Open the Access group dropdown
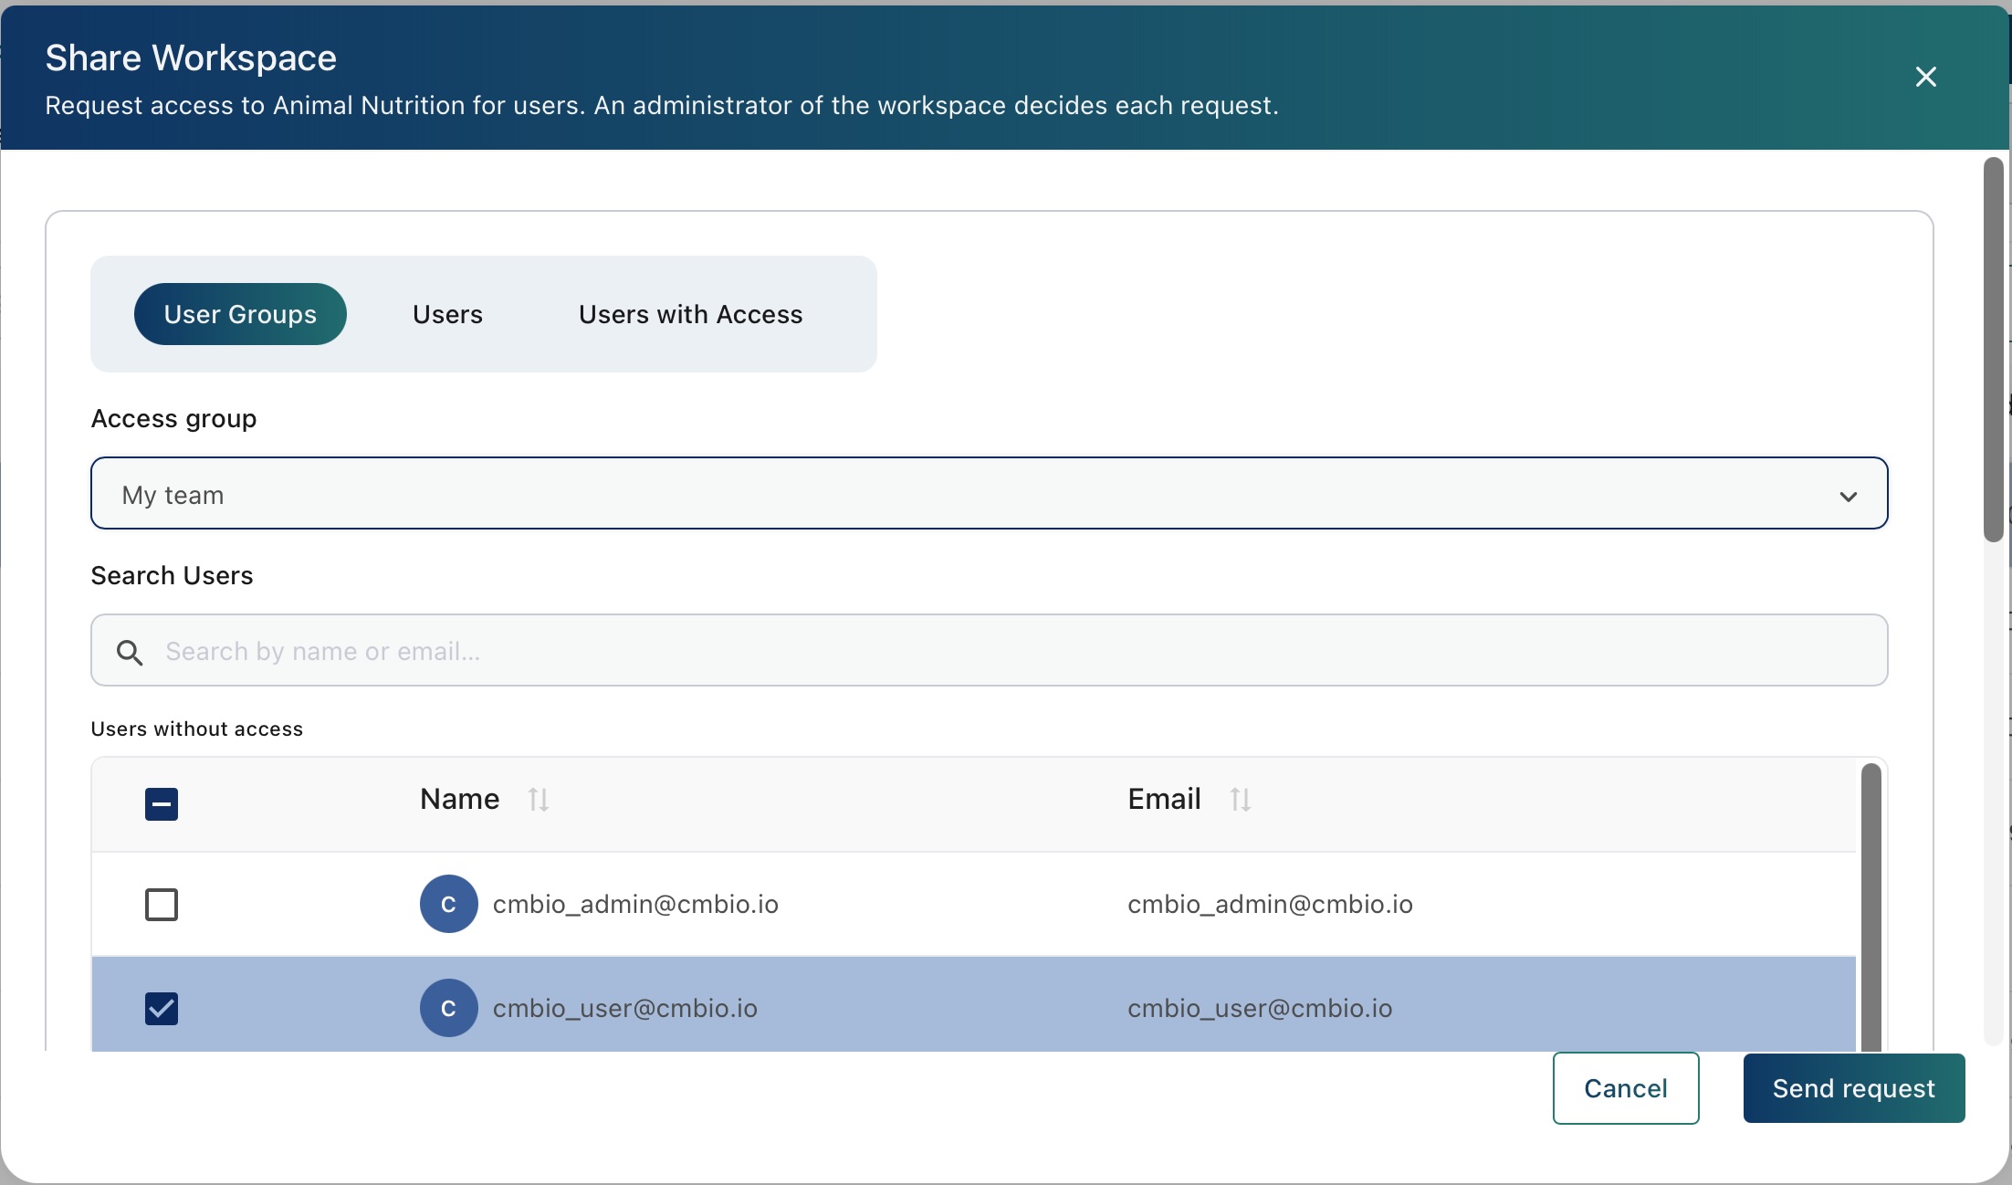Viewport: 2012px width, 1185px height. [x=989, y=493]
